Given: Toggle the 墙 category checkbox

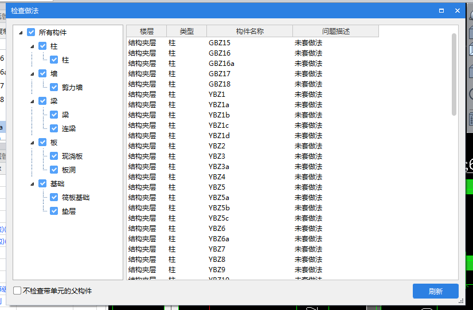Looking at the screenshot, I should pyautogui.click(x=42, y=73).
